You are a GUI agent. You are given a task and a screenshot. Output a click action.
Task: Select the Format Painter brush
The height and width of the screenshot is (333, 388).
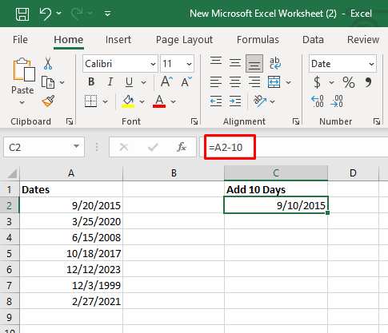[x=48, y=101]
